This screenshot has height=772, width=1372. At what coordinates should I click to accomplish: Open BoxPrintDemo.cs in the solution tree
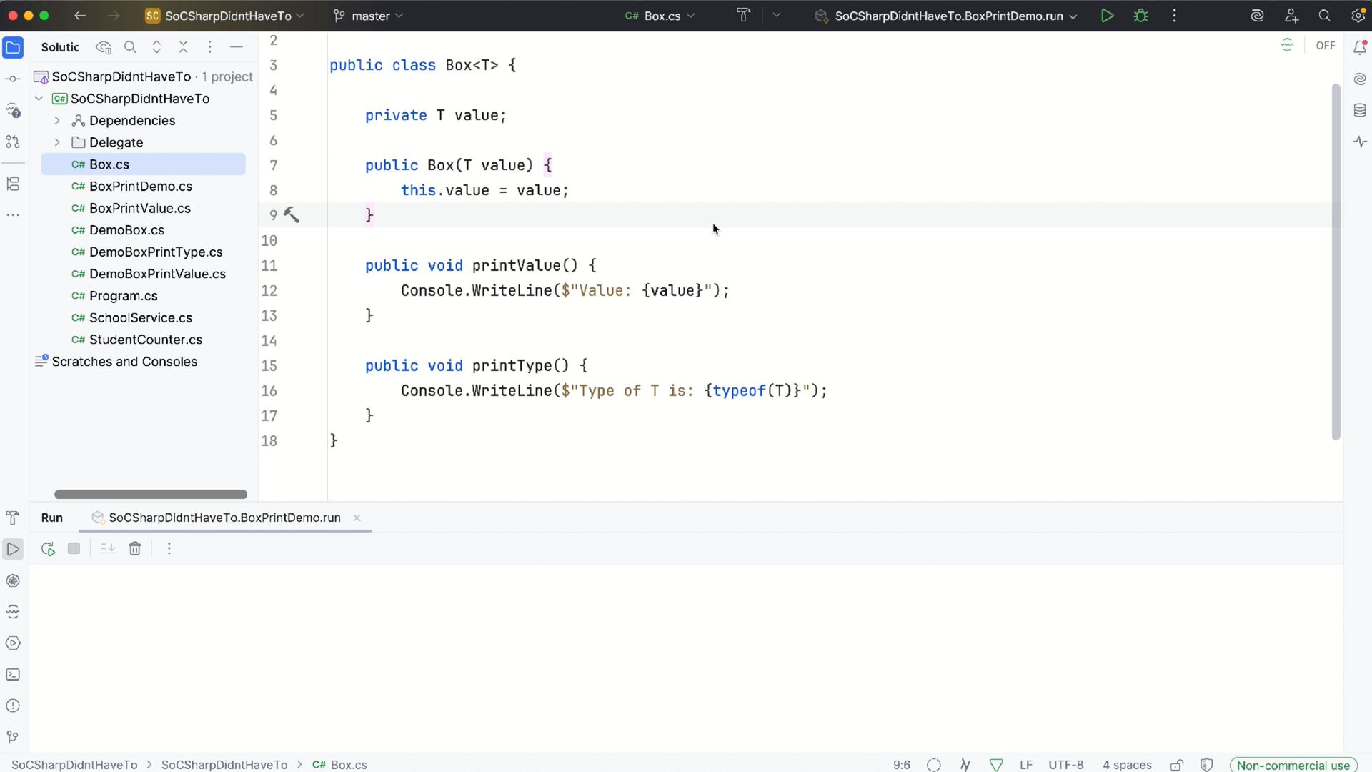[141, 187]
